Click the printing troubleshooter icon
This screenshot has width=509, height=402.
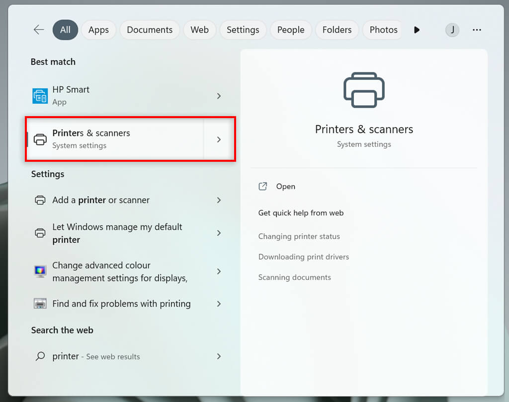pyautogui.click(x=40, y=304)
